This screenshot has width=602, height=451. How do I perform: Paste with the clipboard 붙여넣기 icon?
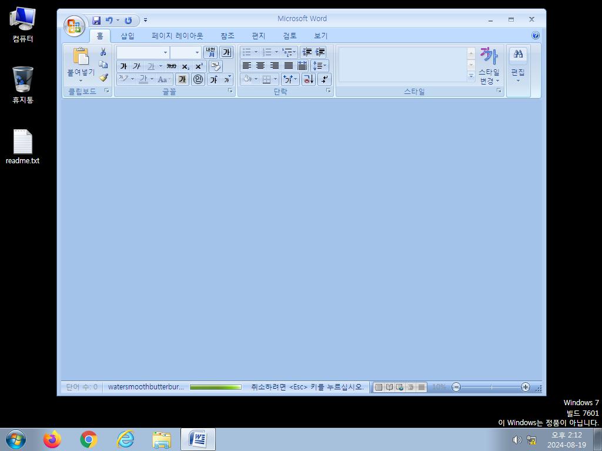pyautogui.click(x=81, y=56)
